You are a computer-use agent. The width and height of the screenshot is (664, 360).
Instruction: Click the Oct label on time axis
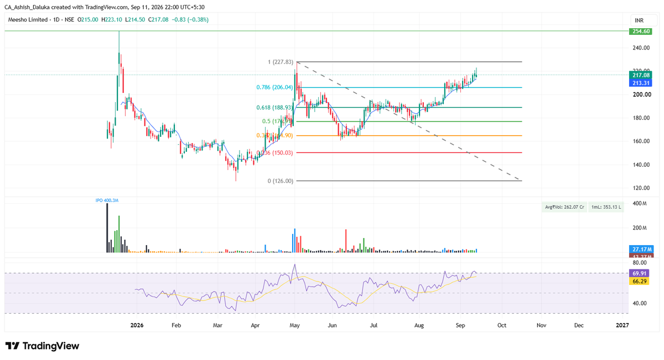point(501,326)
